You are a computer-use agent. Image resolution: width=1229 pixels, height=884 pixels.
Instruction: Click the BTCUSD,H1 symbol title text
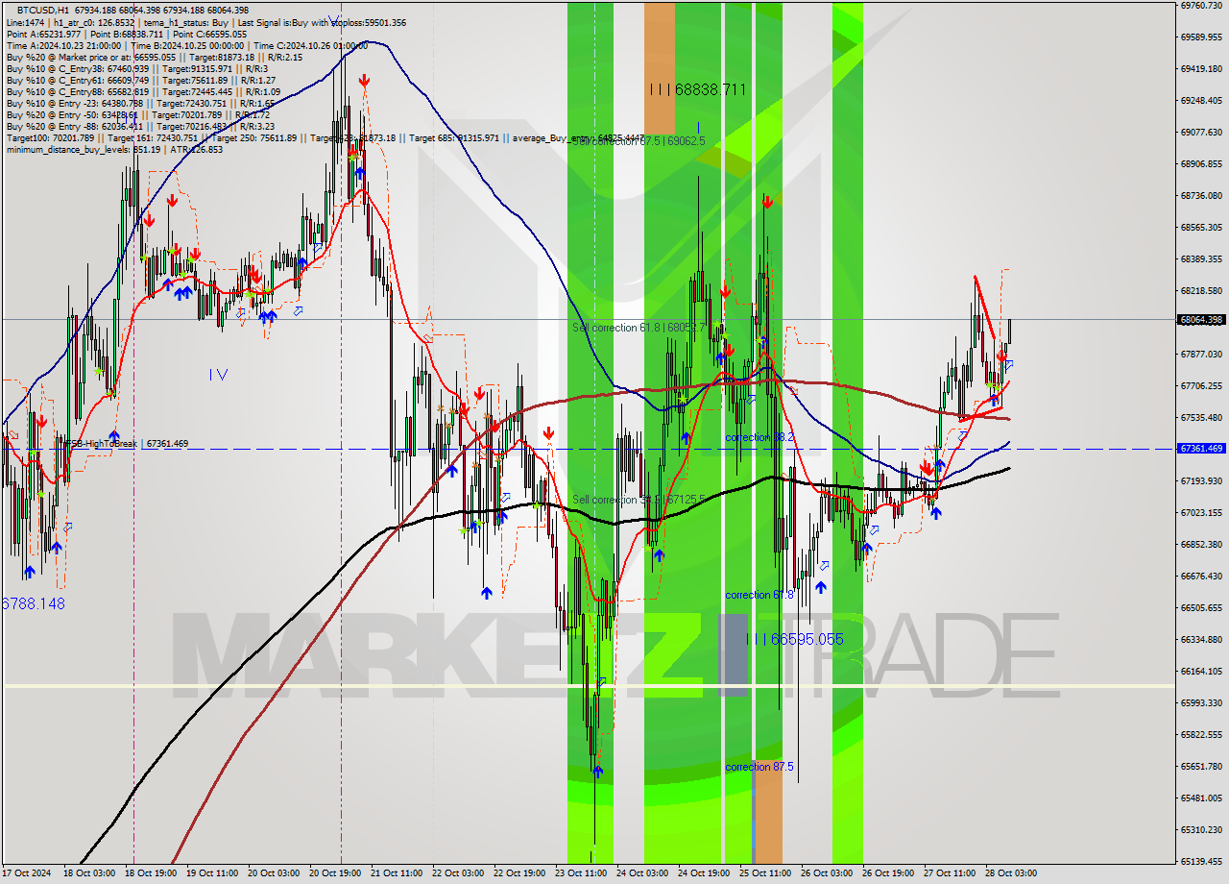[x=42, y=10]
